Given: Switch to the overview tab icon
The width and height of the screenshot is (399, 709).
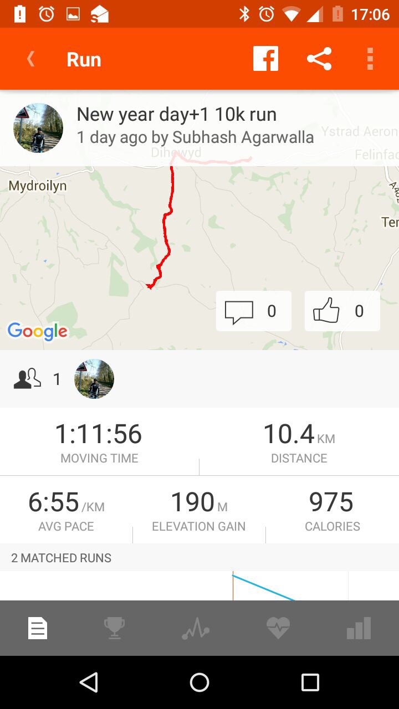Looking at the screenshot, I should 38,628.
